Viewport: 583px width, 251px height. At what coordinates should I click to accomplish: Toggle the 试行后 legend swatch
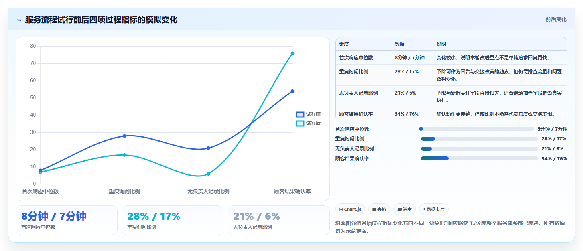coord(300,123)
